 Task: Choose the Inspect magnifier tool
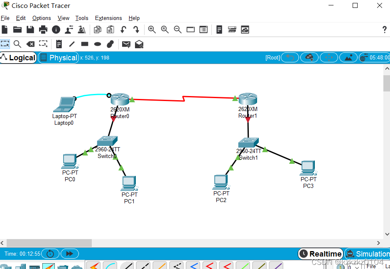coord(17,44)
